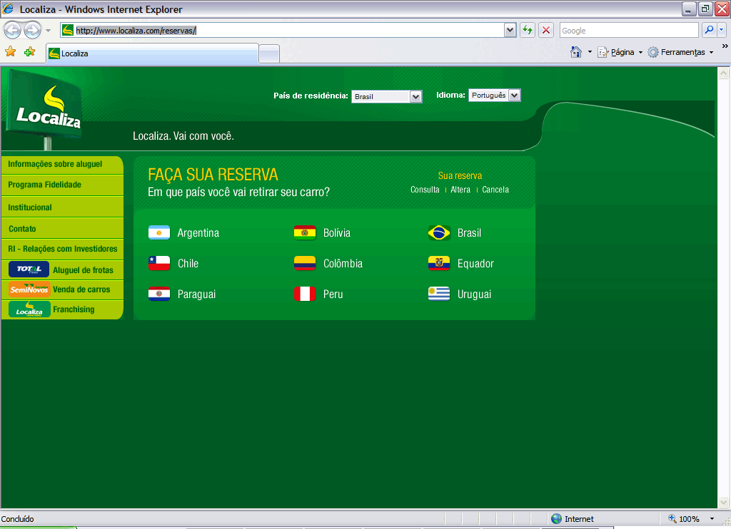Click Add to Favorites star-plus icon
This screenshot has height=529, width=731.
29,52
